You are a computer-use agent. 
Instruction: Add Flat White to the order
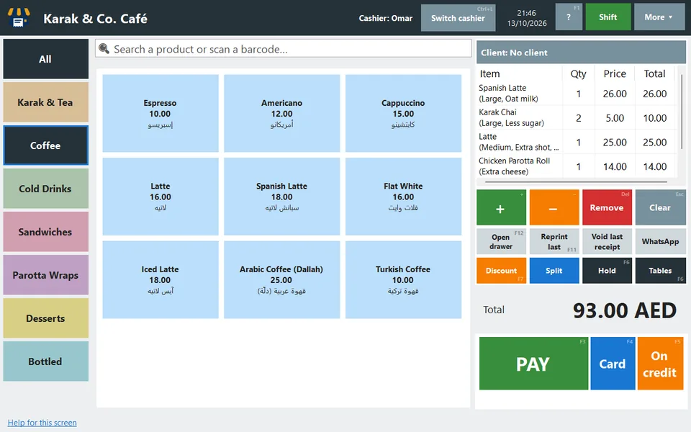[x=403, y=197]
